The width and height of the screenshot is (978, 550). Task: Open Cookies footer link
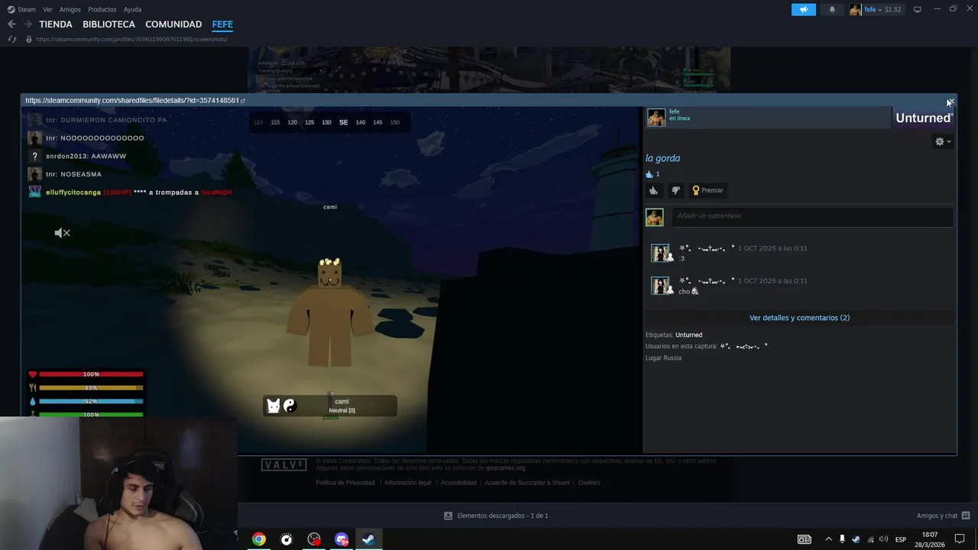coord(589,483)
